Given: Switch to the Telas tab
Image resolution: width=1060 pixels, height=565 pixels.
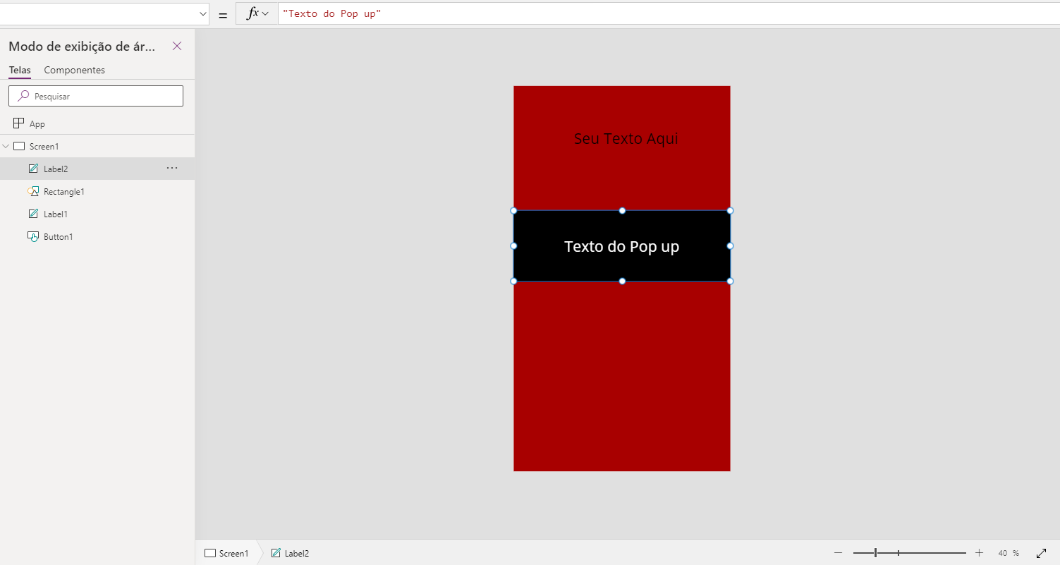Looking at the screenshot, I should coord(20,70).
